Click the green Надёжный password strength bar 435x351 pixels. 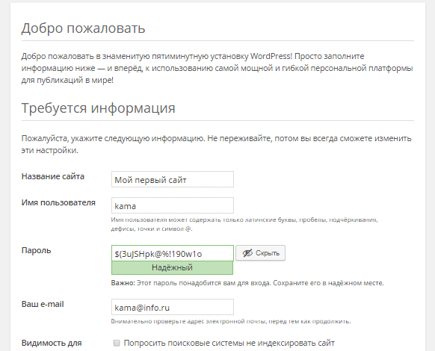pos(172,268)
